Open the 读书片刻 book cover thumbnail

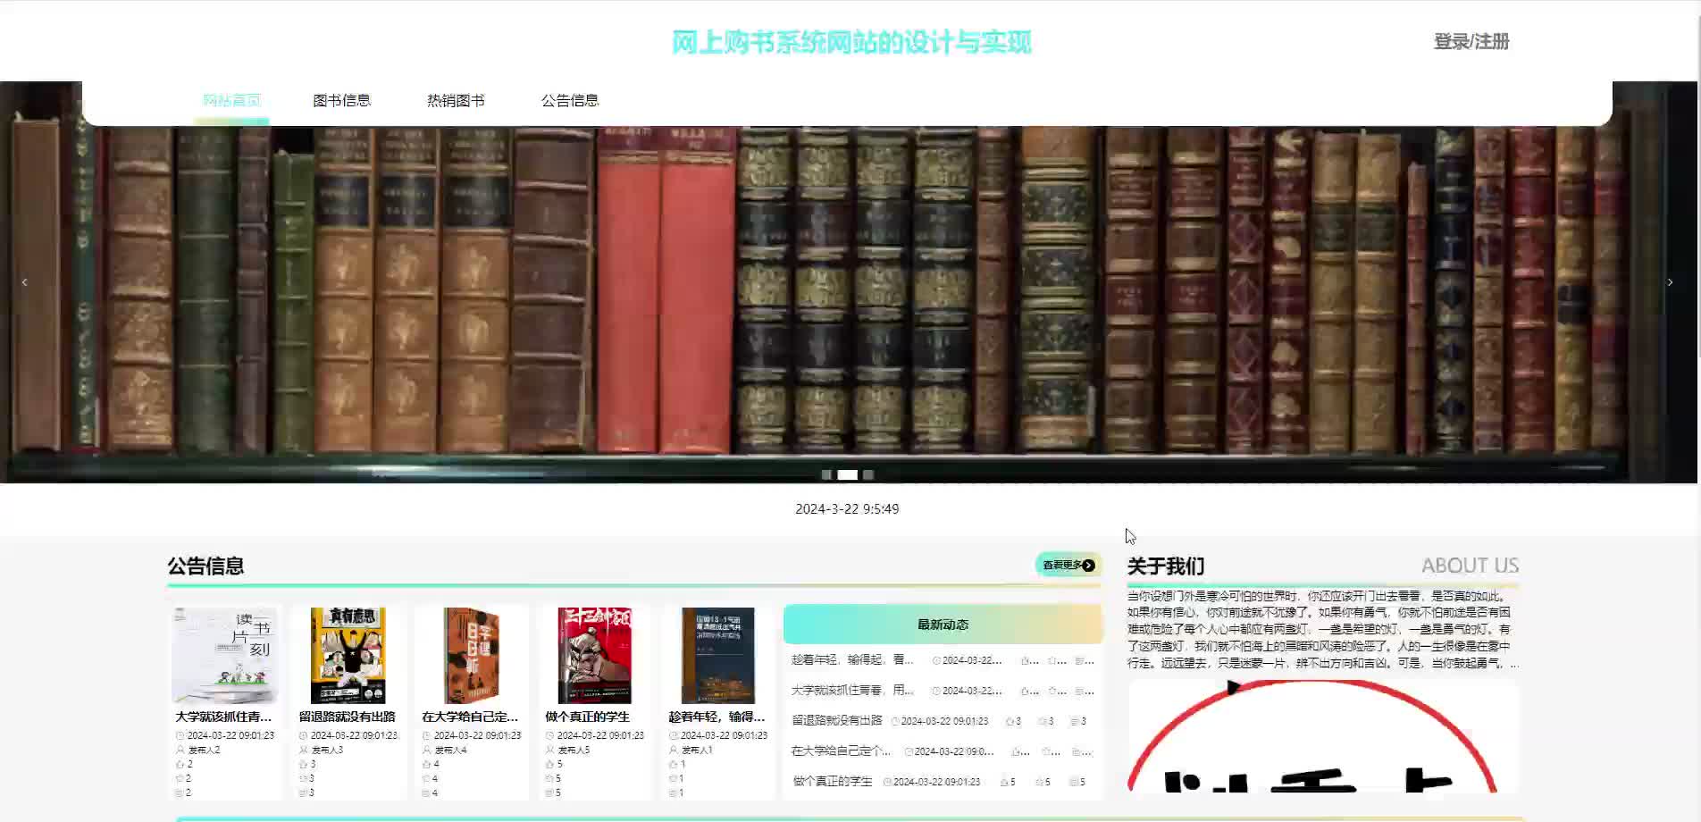coord(224,656)
